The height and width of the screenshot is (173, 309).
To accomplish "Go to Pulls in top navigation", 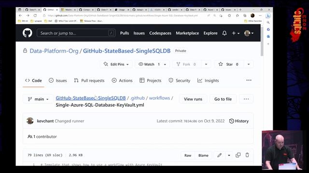I will [125, 33].
